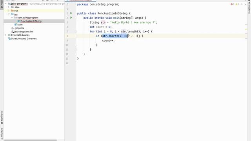251x141 pixels.
Task: Expand the out folder
Action: pyautogui.click(x=9, y=11)
